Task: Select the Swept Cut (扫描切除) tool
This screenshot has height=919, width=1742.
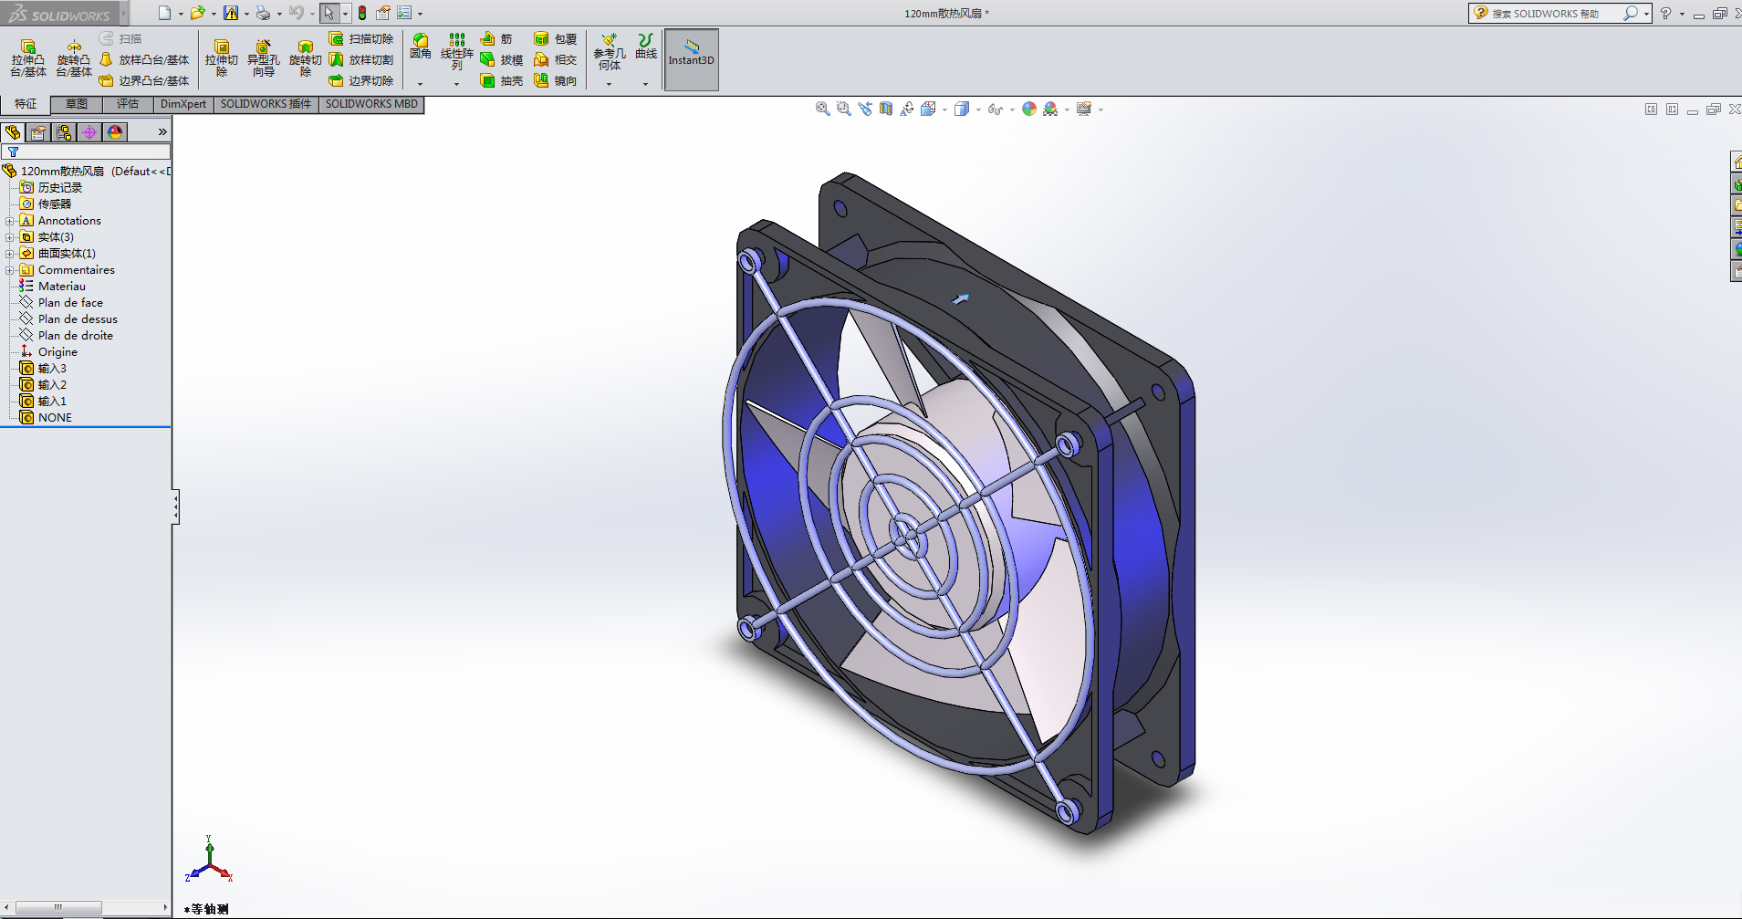Action: (361, 39)
